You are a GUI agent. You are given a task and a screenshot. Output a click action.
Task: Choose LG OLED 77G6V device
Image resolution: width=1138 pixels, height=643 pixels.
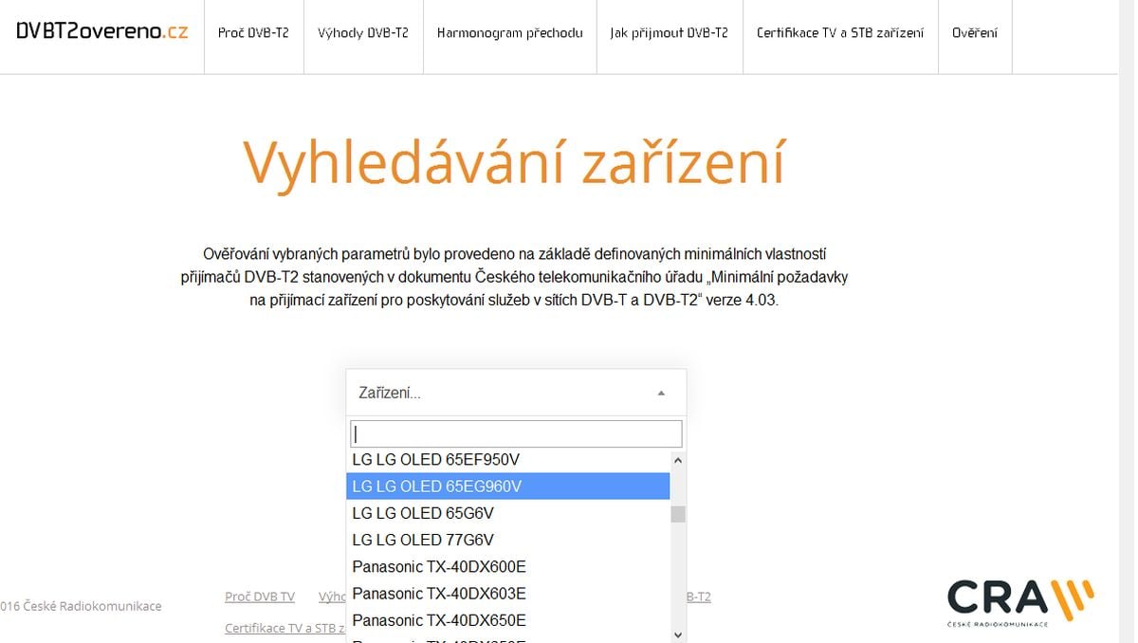coord(424,540)
